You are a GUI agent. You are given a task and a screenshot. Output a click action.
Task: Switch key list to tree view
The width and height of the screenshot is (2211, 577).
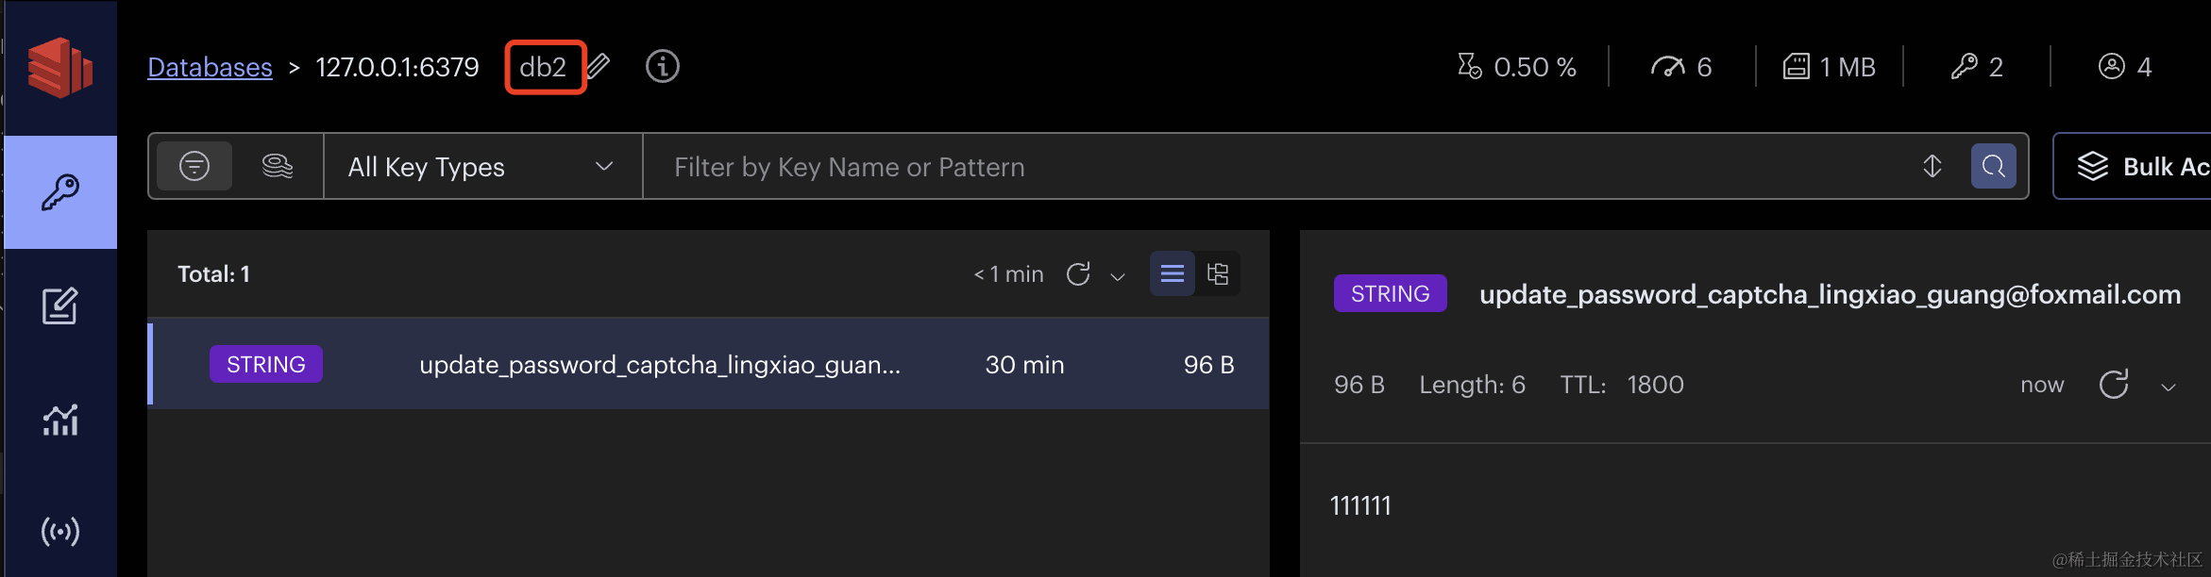tap(1218, 274)
